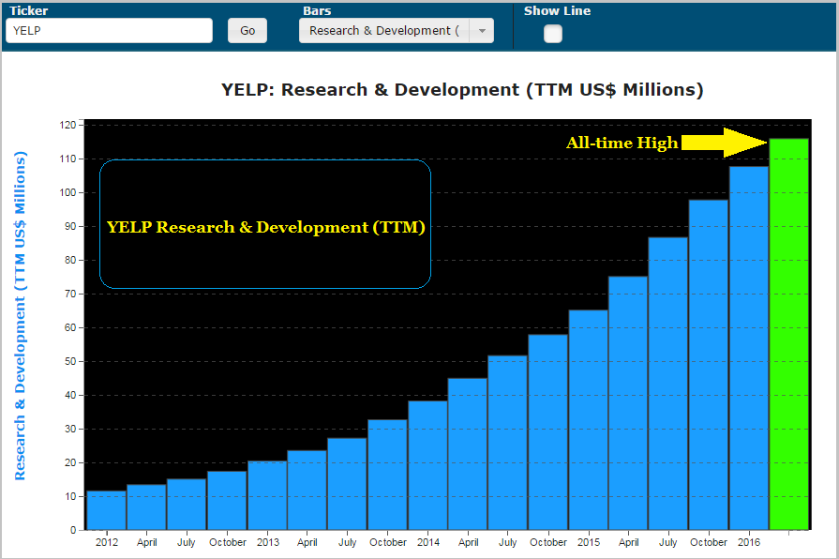Click the blue bar above the 2015 label
This screenshot has height=559, width=839.
point(588,420)
